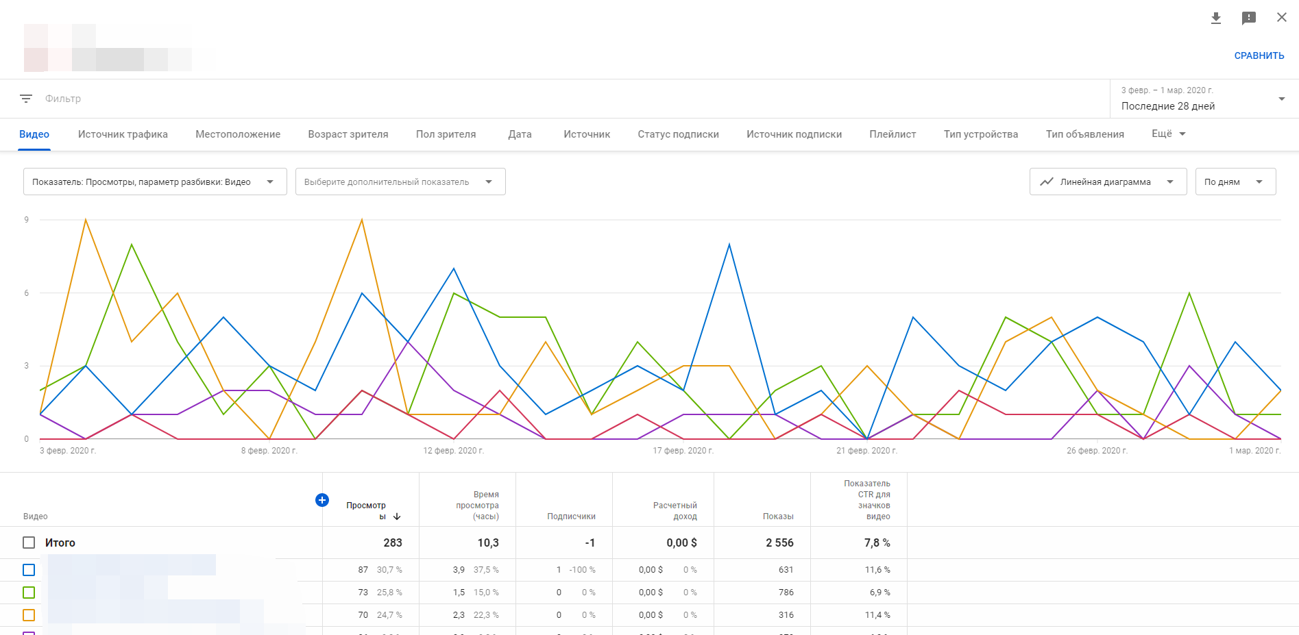Toggle the blue video row checkbox
Image resolution: width=1299 pixels, height=635 pixels.
pyautogui.click(x=29, y=570)
